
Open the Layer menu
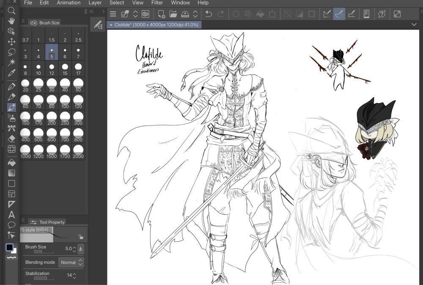point(95,3)
